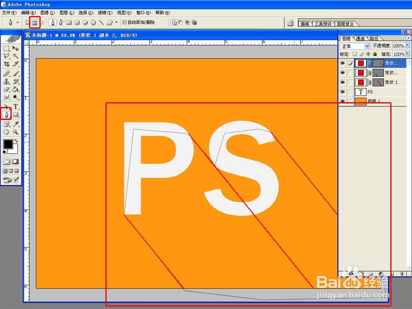
Task: Choose the Freeform Pen in options bar
Action: (x=61, y=23)
